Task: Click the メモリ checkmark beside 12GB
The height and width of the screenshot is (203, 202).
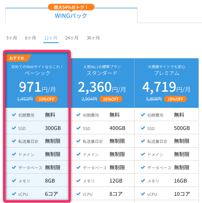Action: 78,181
